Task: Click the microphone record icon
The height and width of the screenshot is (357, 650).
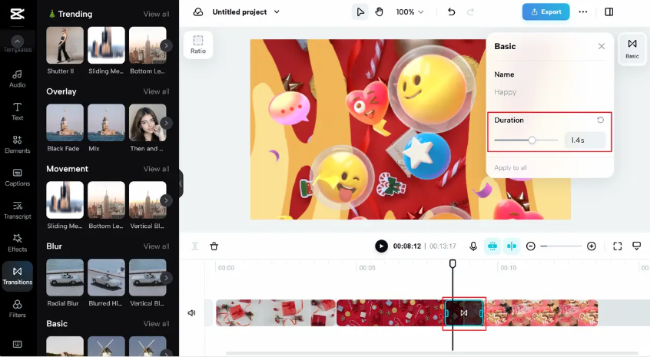Action: [x=473, y=246]
